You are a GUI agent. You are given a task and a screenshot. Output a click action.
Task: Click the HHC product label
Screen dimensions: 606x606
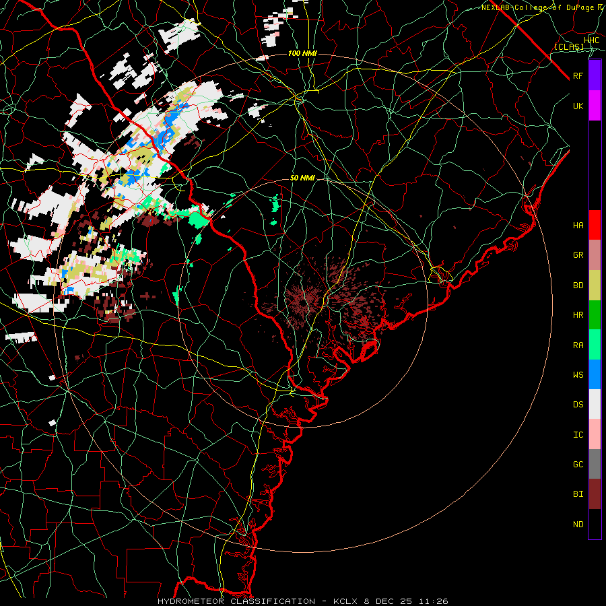(x=591, y=40)
